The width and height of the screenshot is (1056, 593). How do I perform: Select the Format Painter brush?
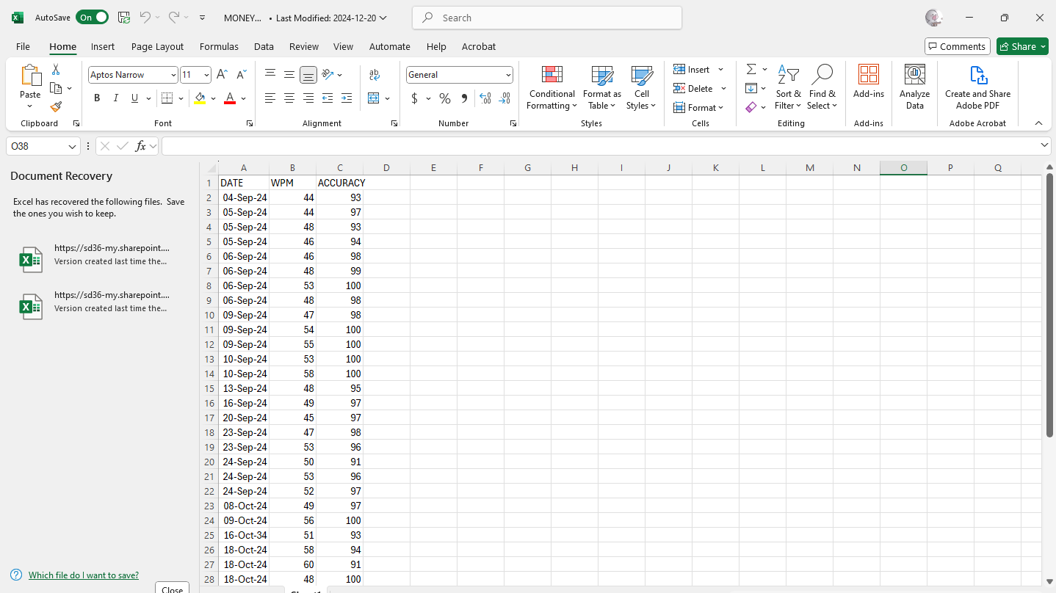pos(56,106)
